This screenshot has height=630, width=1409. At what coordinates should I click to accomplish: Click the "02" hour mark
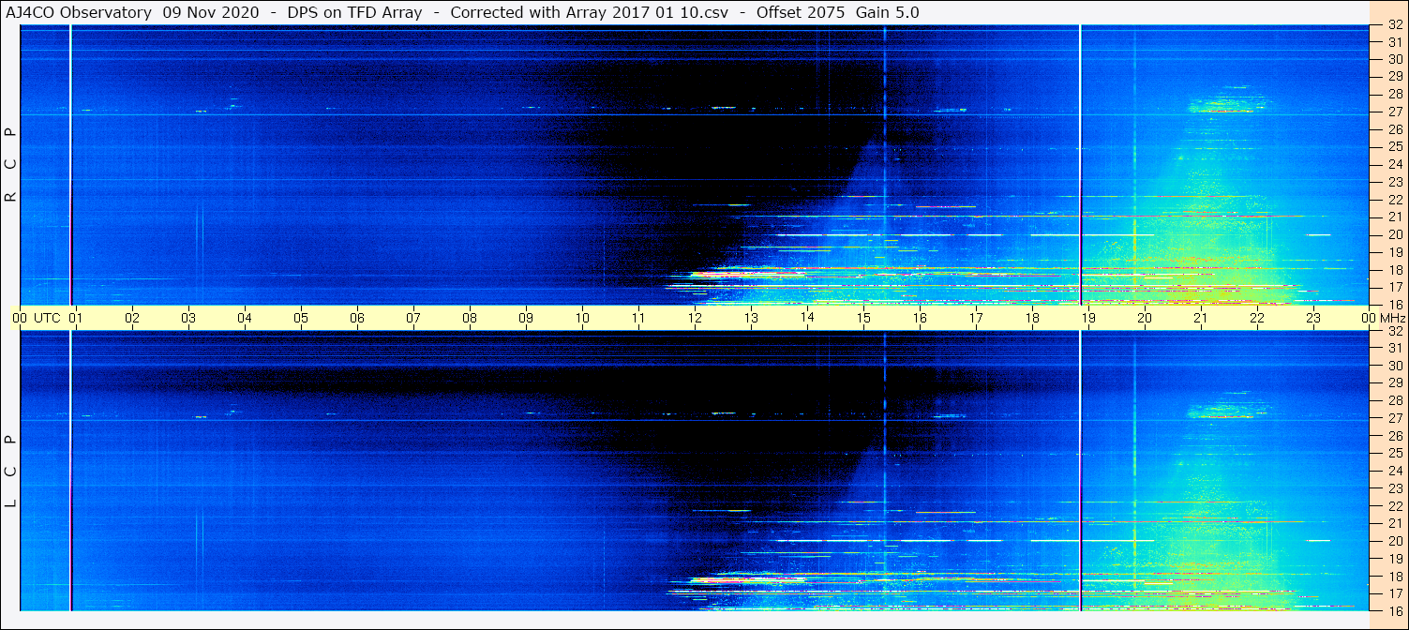[132, 318]
